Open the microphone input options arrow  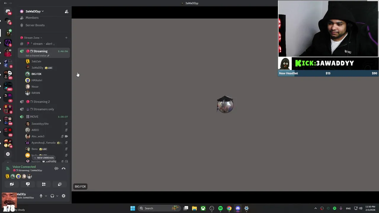click(46, 196)
